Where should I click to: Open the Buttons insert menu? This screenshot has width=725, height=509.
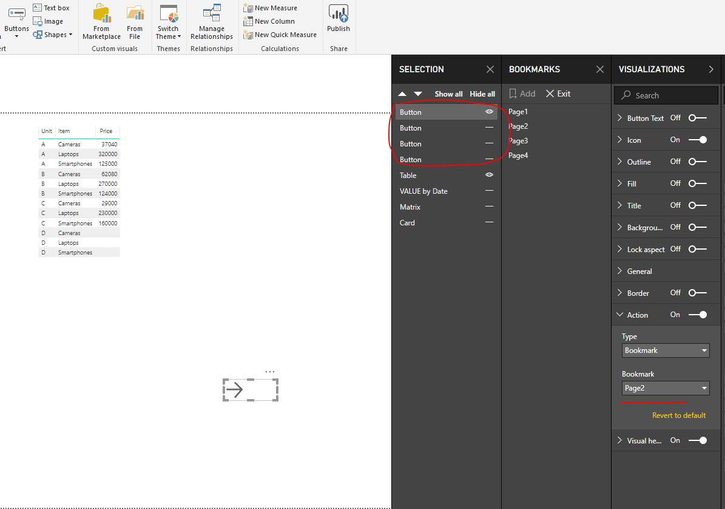click(x=16, y=21)
